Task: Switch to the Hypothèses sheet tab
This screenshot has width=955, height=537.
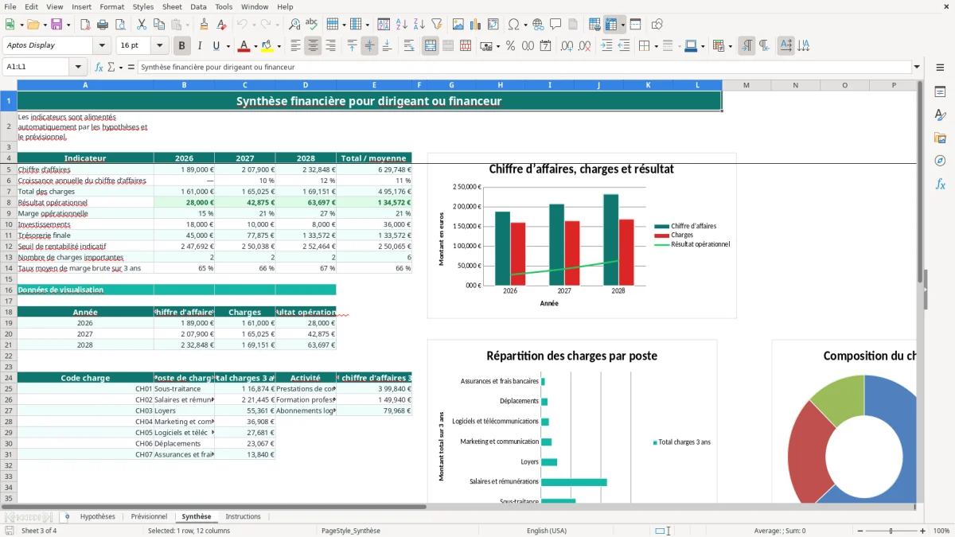Action: pyautogui.click(x=98, y=516)
